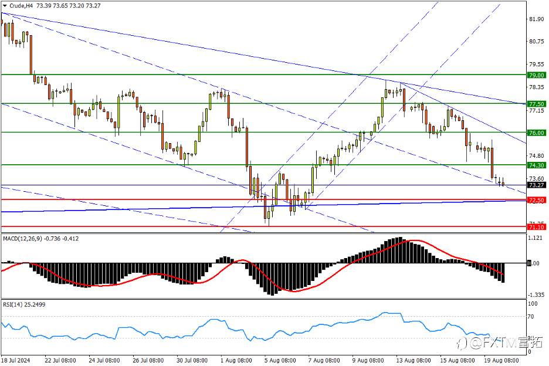
Task: Click the 78.35 price scale value
Action: 537,87
